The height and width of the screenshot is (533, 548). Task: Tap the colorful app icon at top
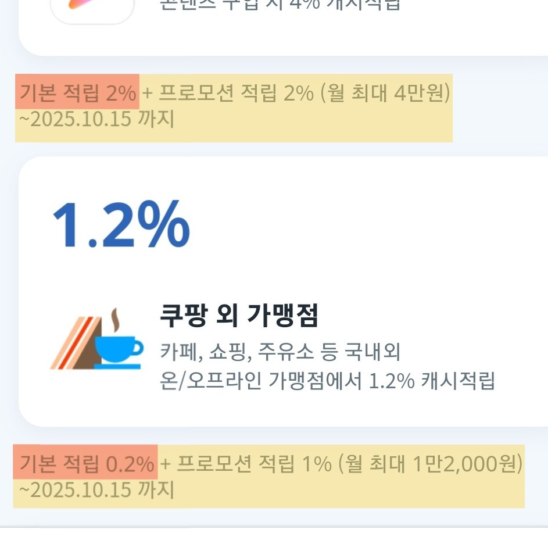click(x=92, y=8)
